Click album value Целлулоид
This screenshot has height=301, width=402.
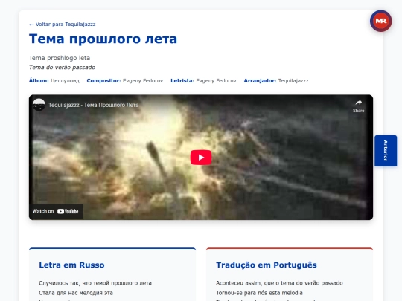pos(65,80)
